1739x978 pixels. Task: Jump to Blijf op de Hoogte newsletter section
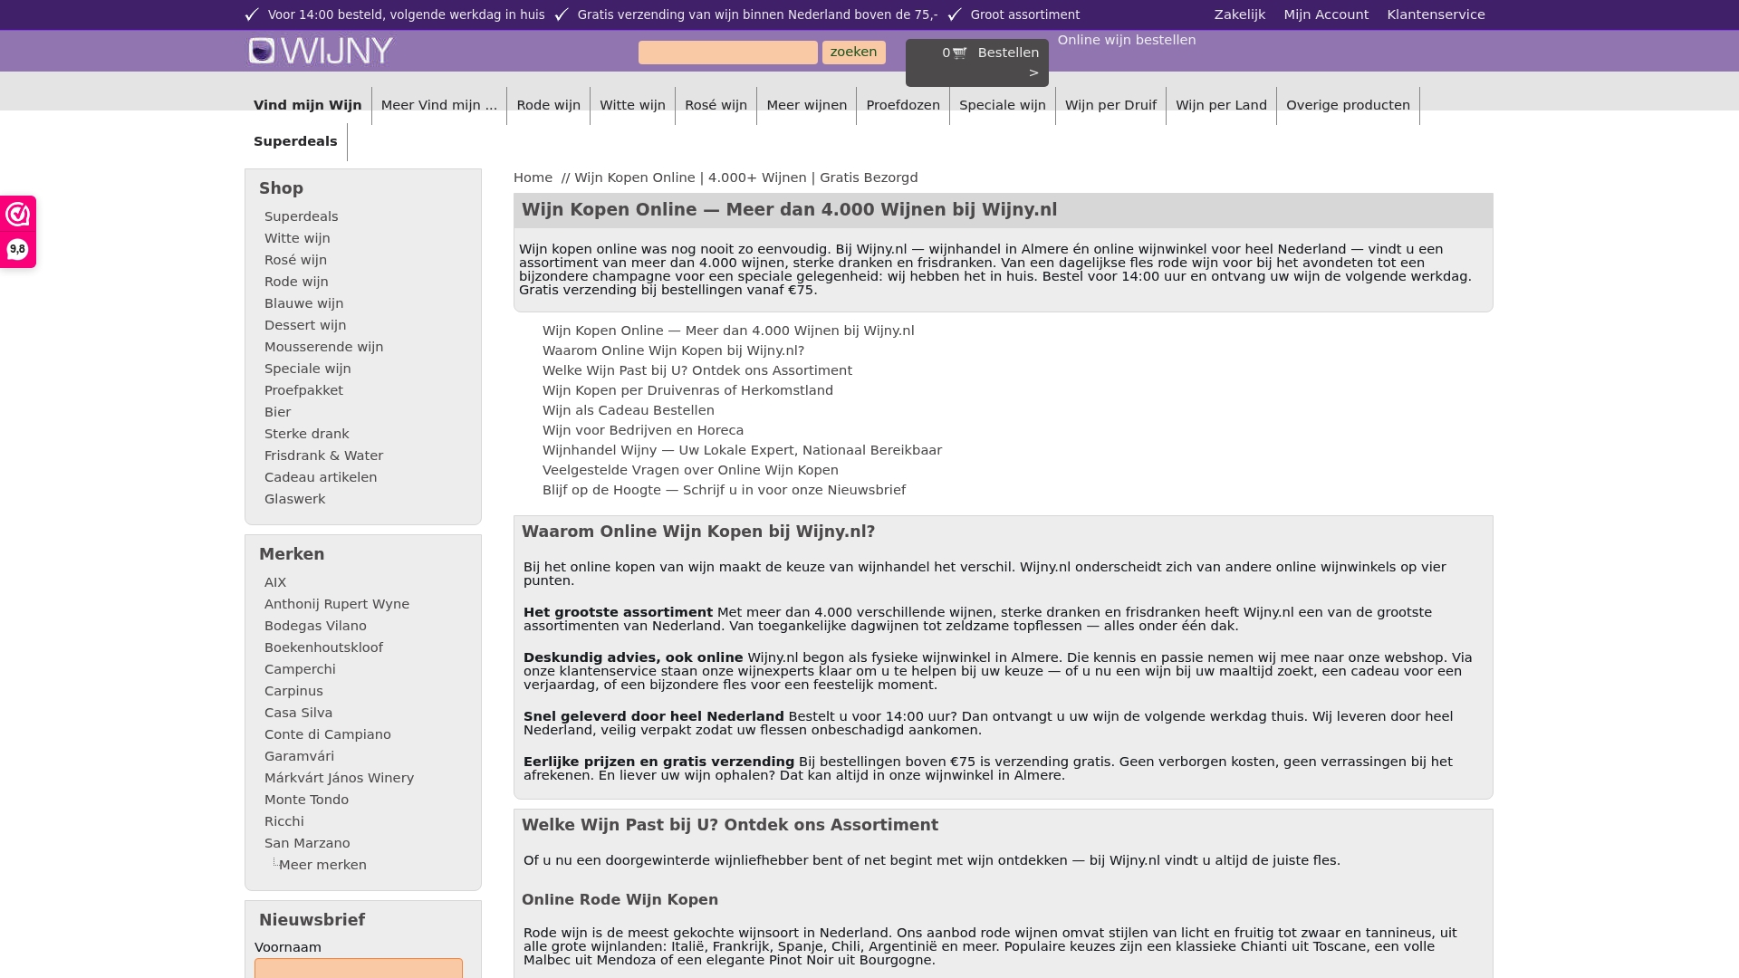tap(724, 490)
